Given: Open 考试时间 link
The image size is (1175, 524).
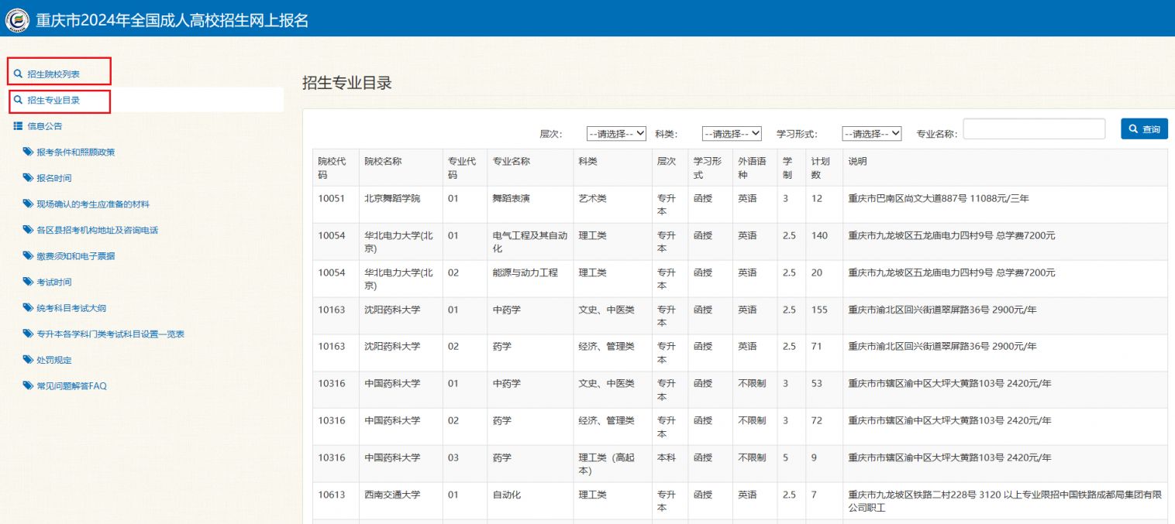Looking at the screenshot, I should [x=54, y=283].
